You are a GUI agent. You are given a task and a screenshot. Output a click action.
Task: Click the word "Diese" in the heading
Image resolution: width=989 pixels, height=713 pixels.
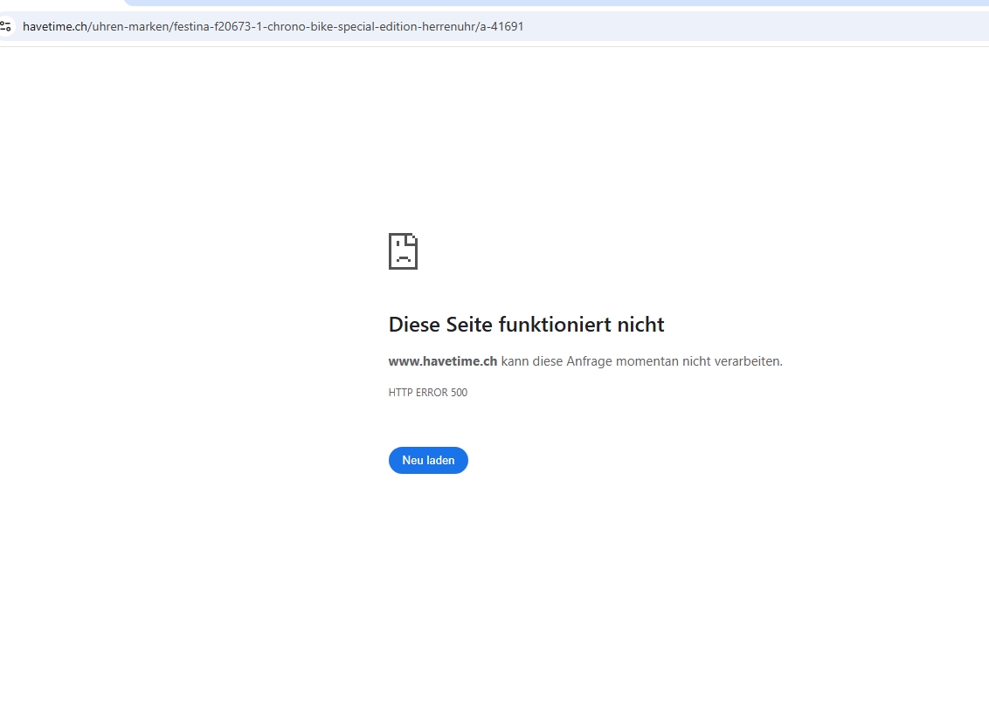(415, 325)
